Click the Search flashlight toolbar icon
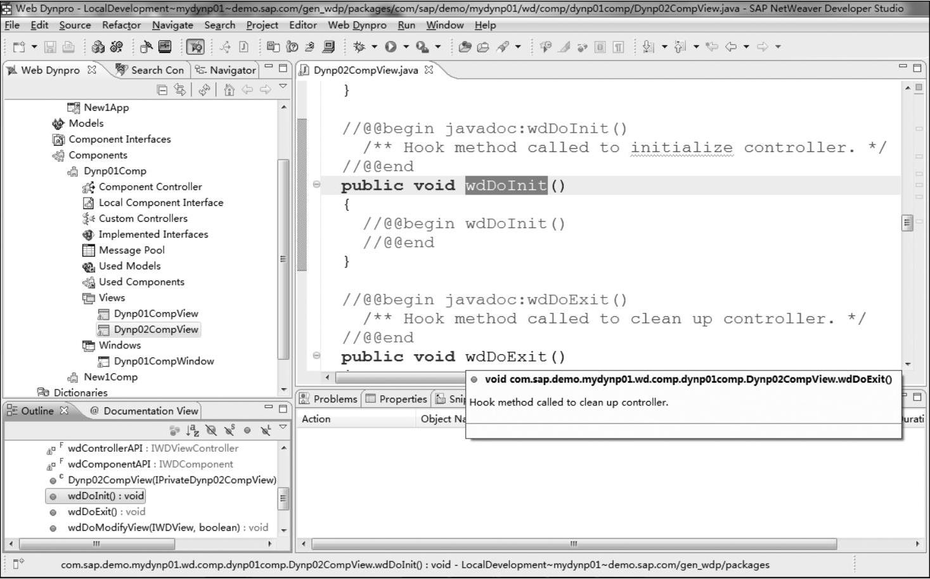Screen dimensions: 930x579 [x=503, y=47]
